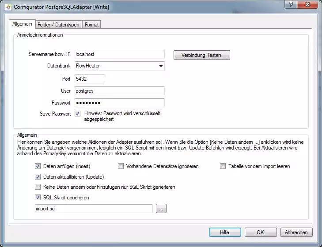
Task: Confirm settings with the OK button
Action: [261, 232]
